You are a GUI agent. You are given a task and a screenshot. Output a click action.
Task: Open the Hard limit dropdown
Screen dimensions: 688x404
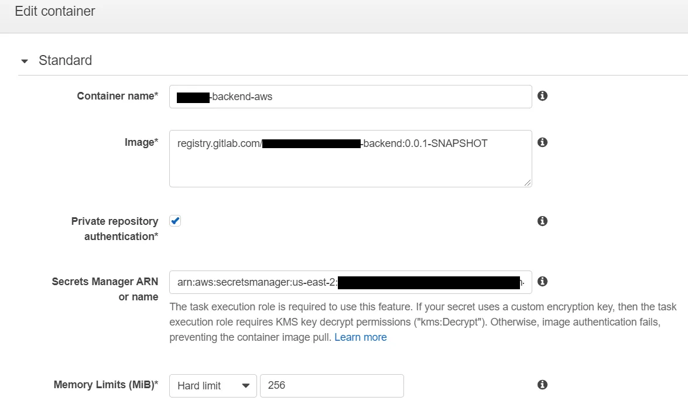pyautogui.click(x=213, y=386)
